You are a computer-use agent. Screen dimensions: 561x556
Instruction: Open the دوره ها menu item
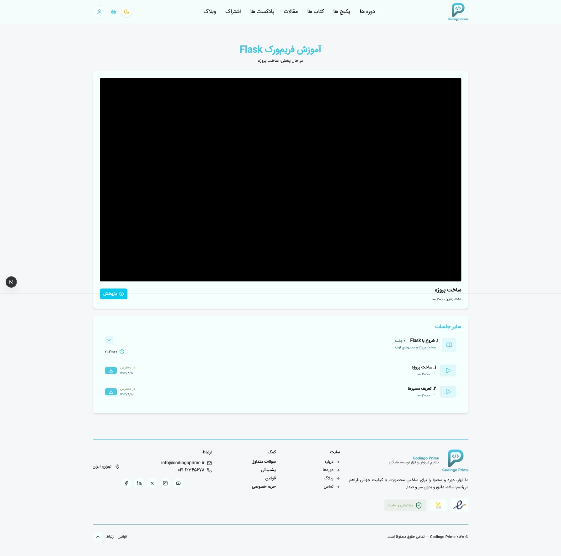point(367,12)
